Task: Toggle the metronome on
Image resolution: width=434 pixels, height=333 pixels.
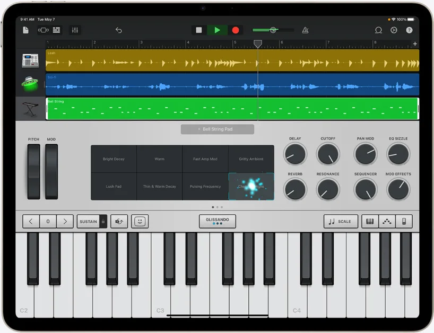Action: click(x=305, y=30)
